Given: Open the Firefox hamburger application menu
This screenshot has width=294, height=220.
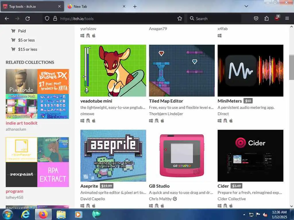Looking at the screenshot, I should pyautogui.click(x=287, y=19).
